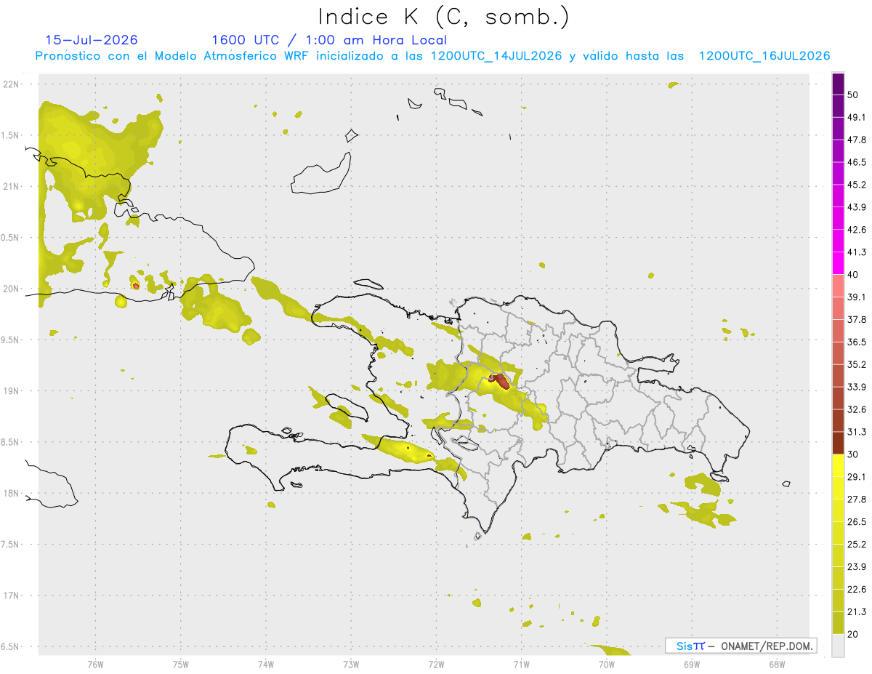Pick the dark purple swatch above 50
The image size is (872, 674).
pos(838,84)
